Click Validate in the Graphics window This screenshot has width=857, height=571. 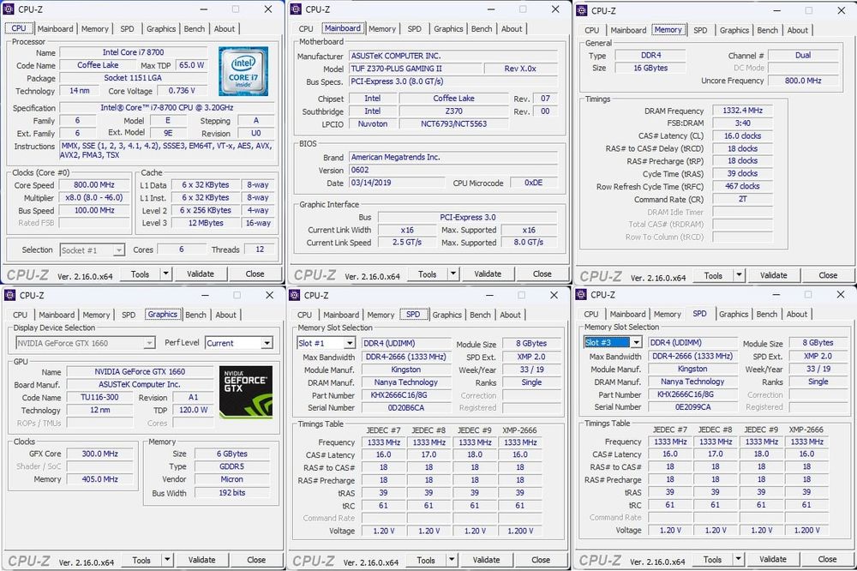[201, 560]
